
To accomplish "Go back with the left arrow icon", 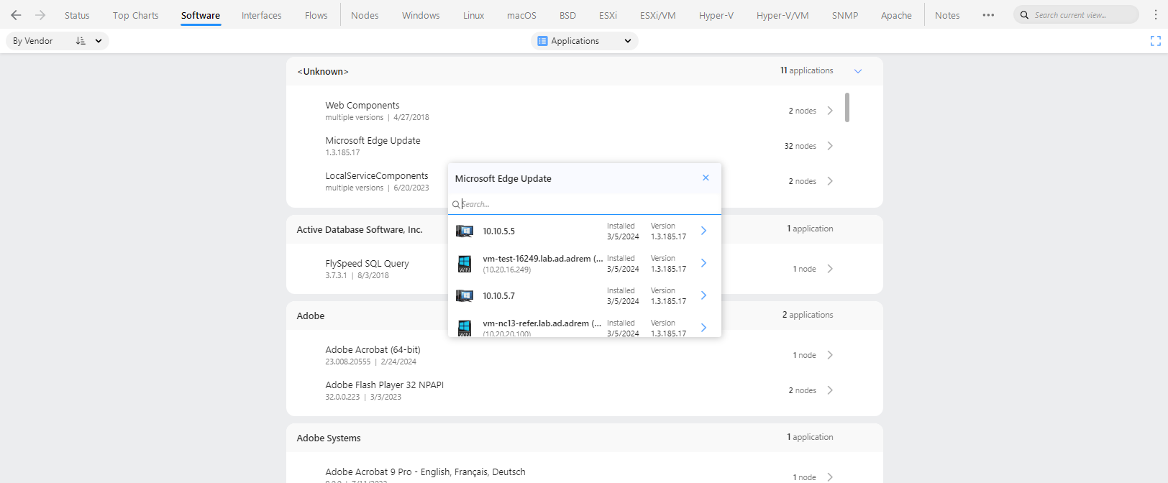I will tap(16, 15).
